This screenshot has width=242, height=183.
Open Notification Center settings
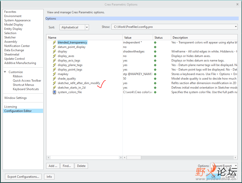[17, 46]
